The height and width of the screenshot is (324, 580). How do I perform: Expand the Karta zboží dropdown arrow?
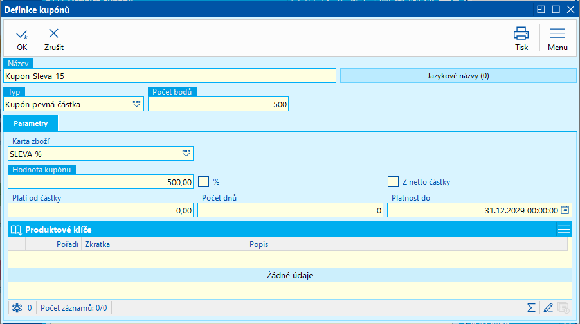click(186, 154)
